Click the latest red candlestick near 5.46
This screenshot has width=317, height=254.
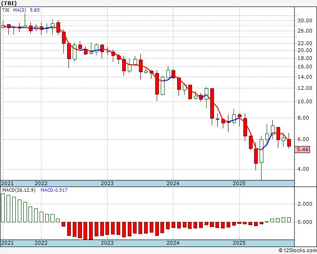coord(289,143)
